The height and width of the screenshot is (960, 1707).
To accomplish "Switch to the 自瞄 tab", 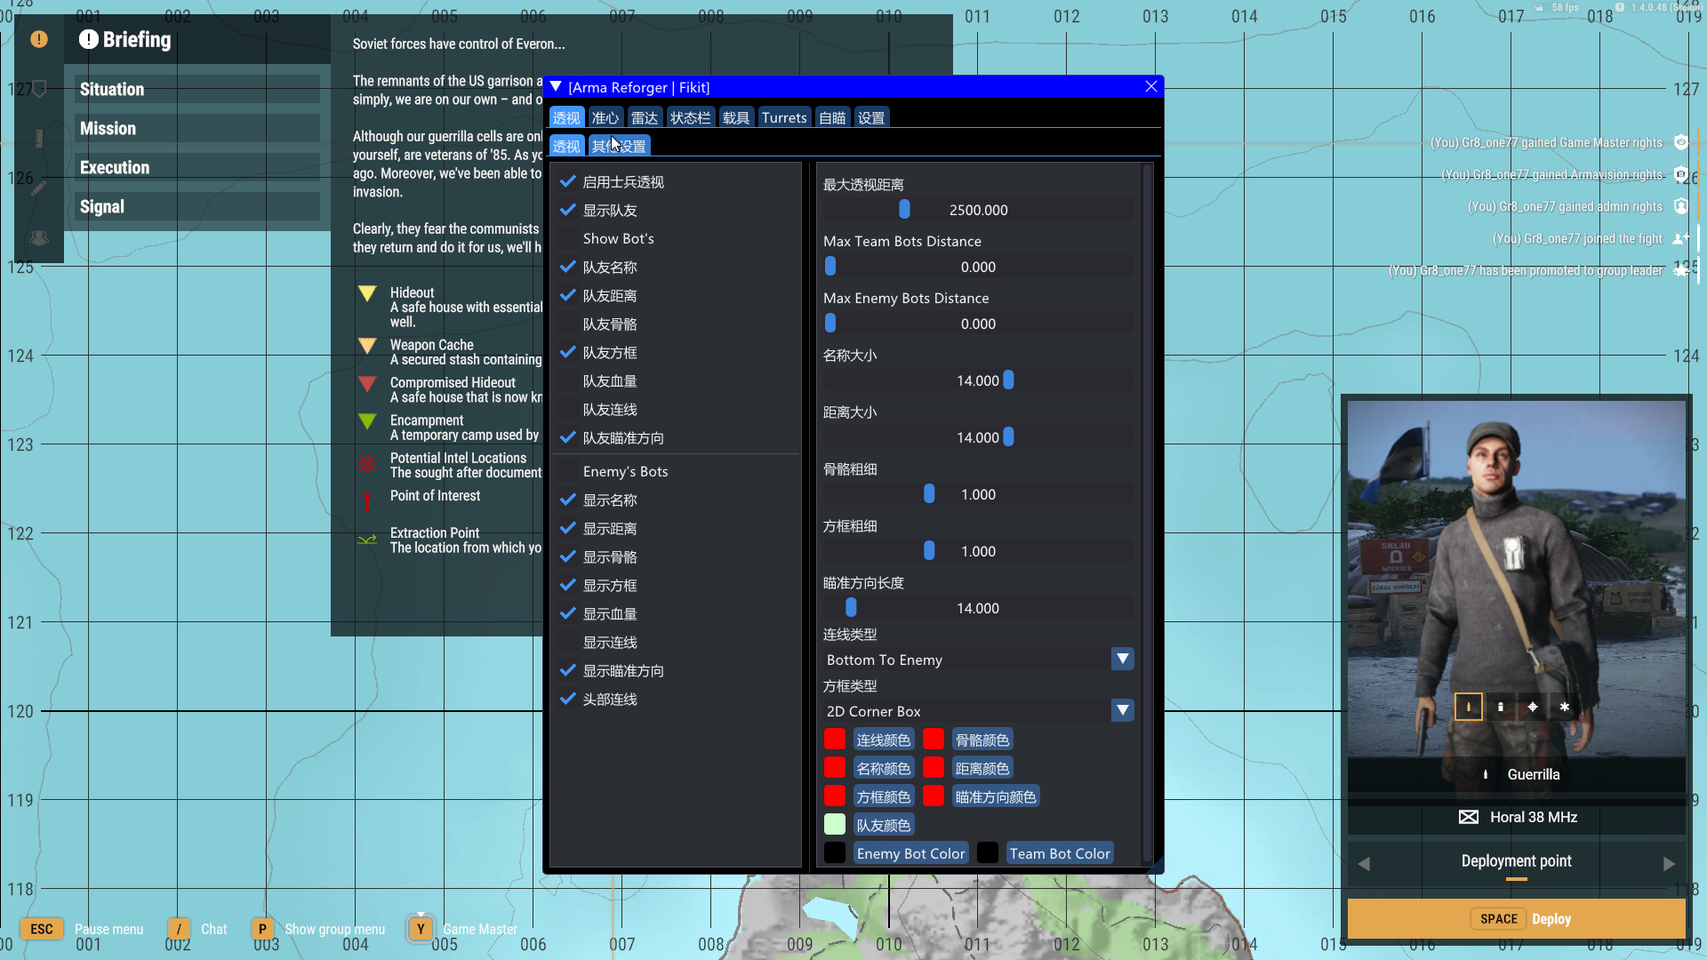I will coord(832,117).
